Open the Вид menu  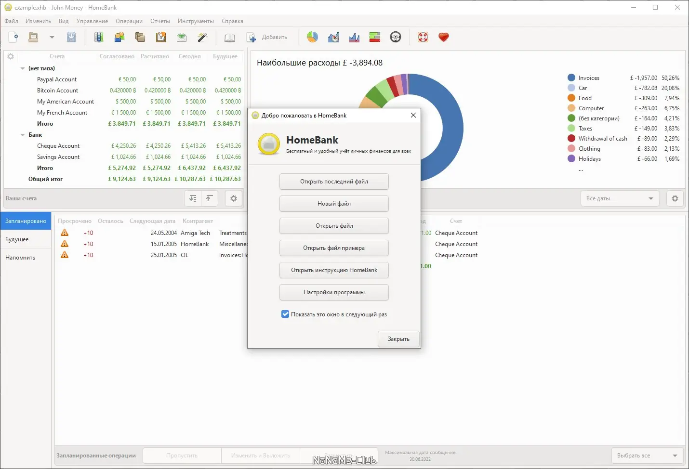(x=64, y=21)
